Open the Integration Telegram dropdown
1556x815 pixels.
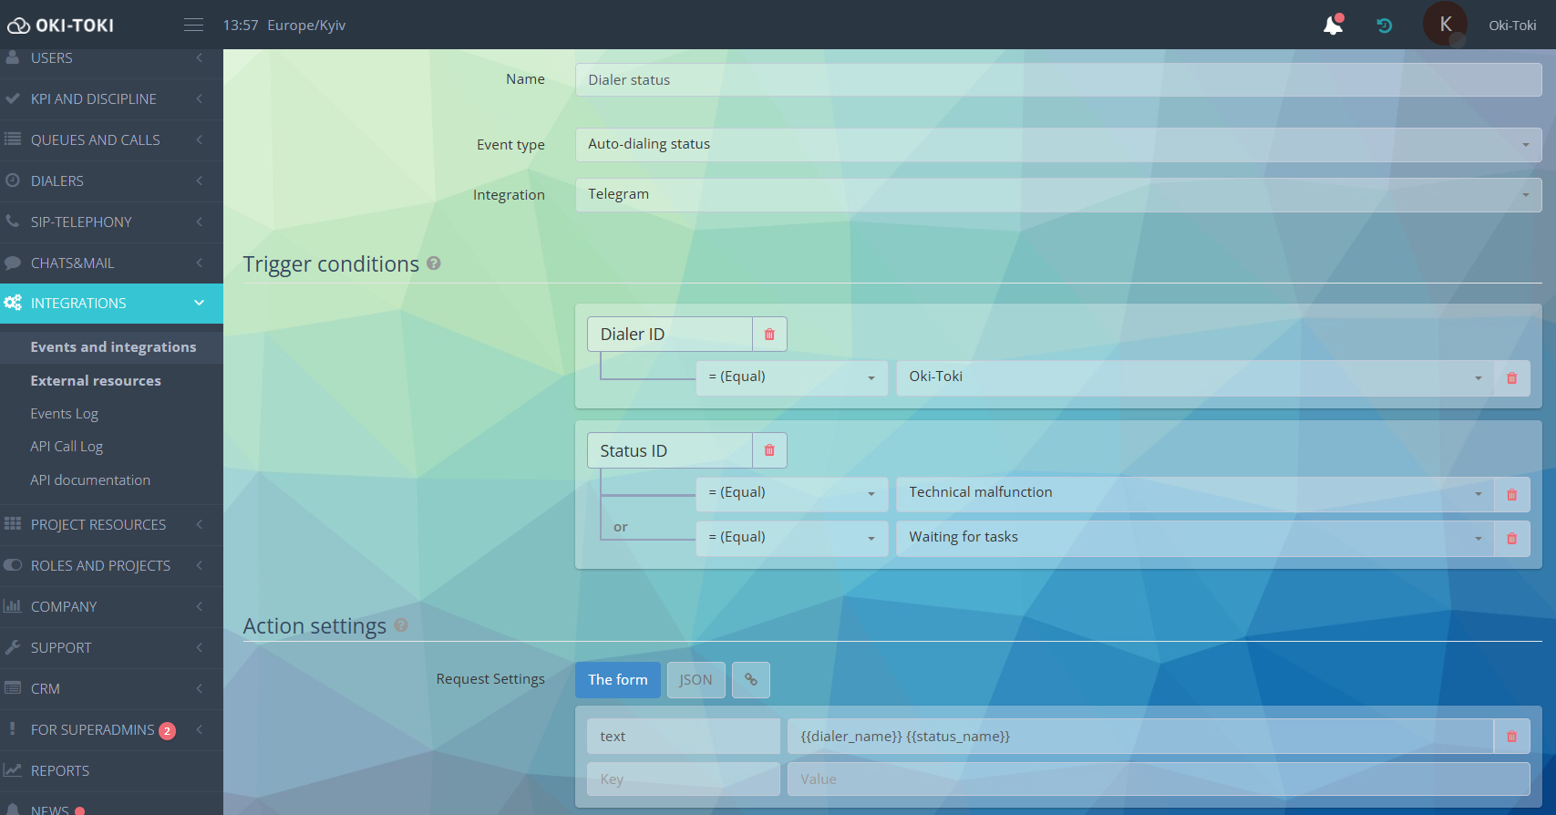pyautogui.click(x=1057, y=195)
